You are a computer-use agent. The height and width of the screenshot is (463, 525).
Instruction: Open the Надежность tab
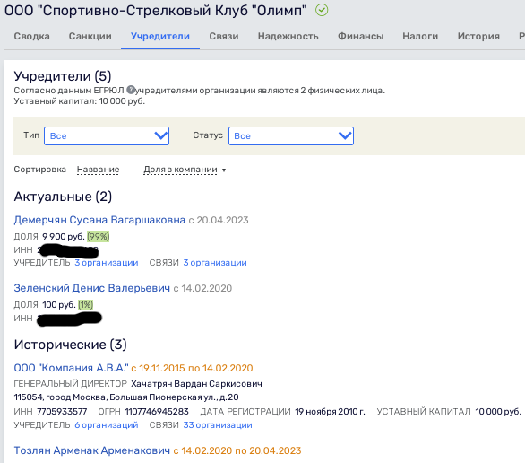(x=288, y=36)
